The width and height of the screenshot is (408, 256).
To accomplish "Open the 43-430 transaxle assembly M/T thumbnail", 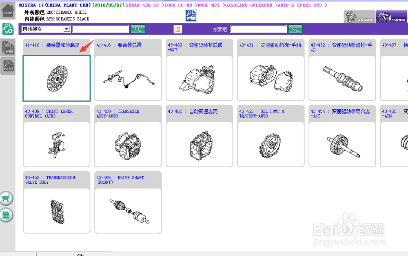I will coord(200,78).
